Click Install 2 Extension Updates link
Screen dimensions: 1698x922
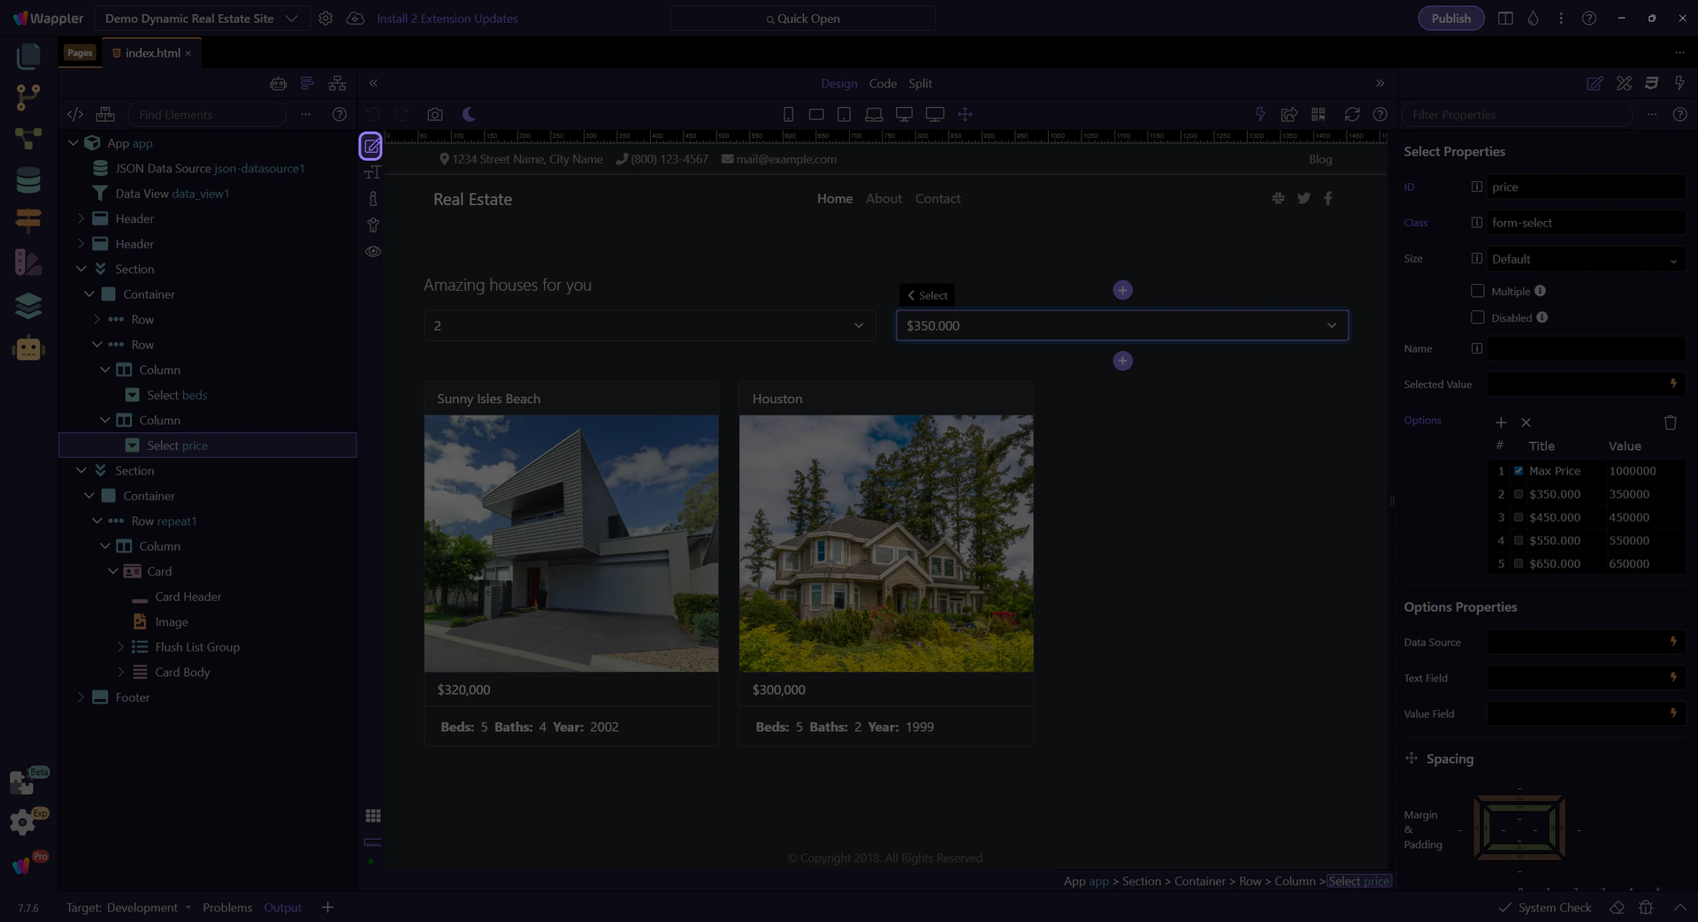tap(447, 19)
